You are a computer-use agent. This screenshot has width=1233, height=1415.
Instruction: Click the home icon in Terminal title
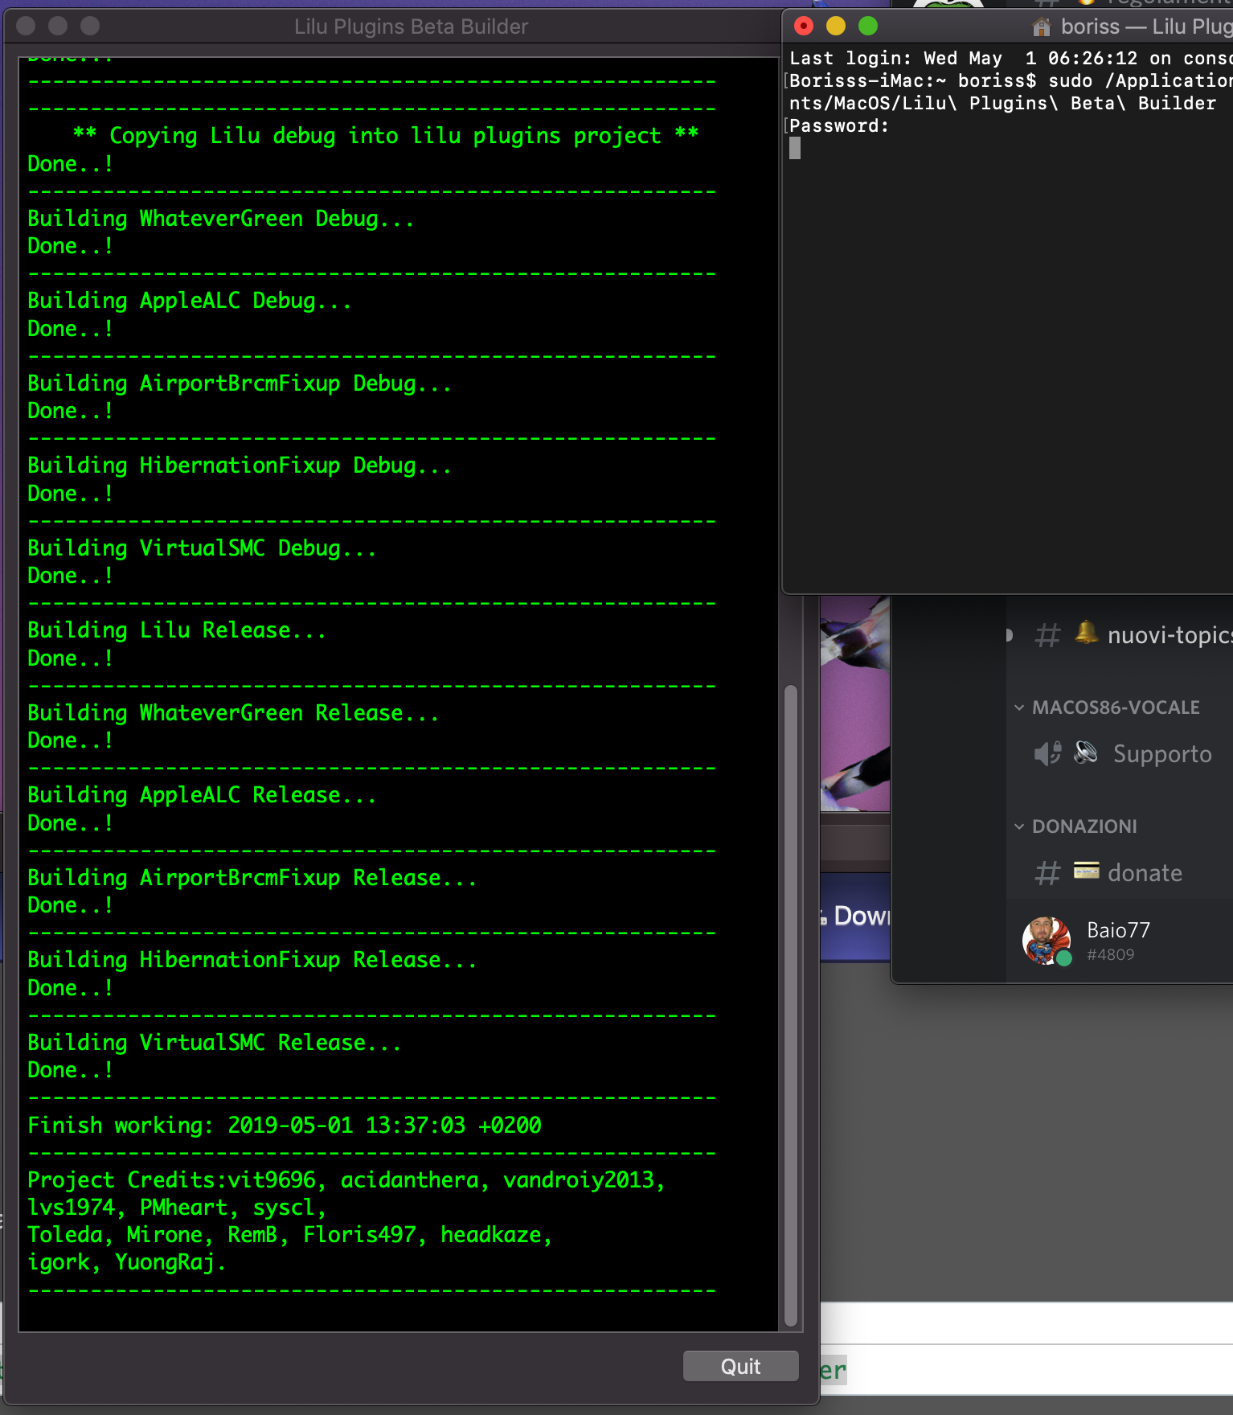pyautogui.click(x=1042, y=27)
